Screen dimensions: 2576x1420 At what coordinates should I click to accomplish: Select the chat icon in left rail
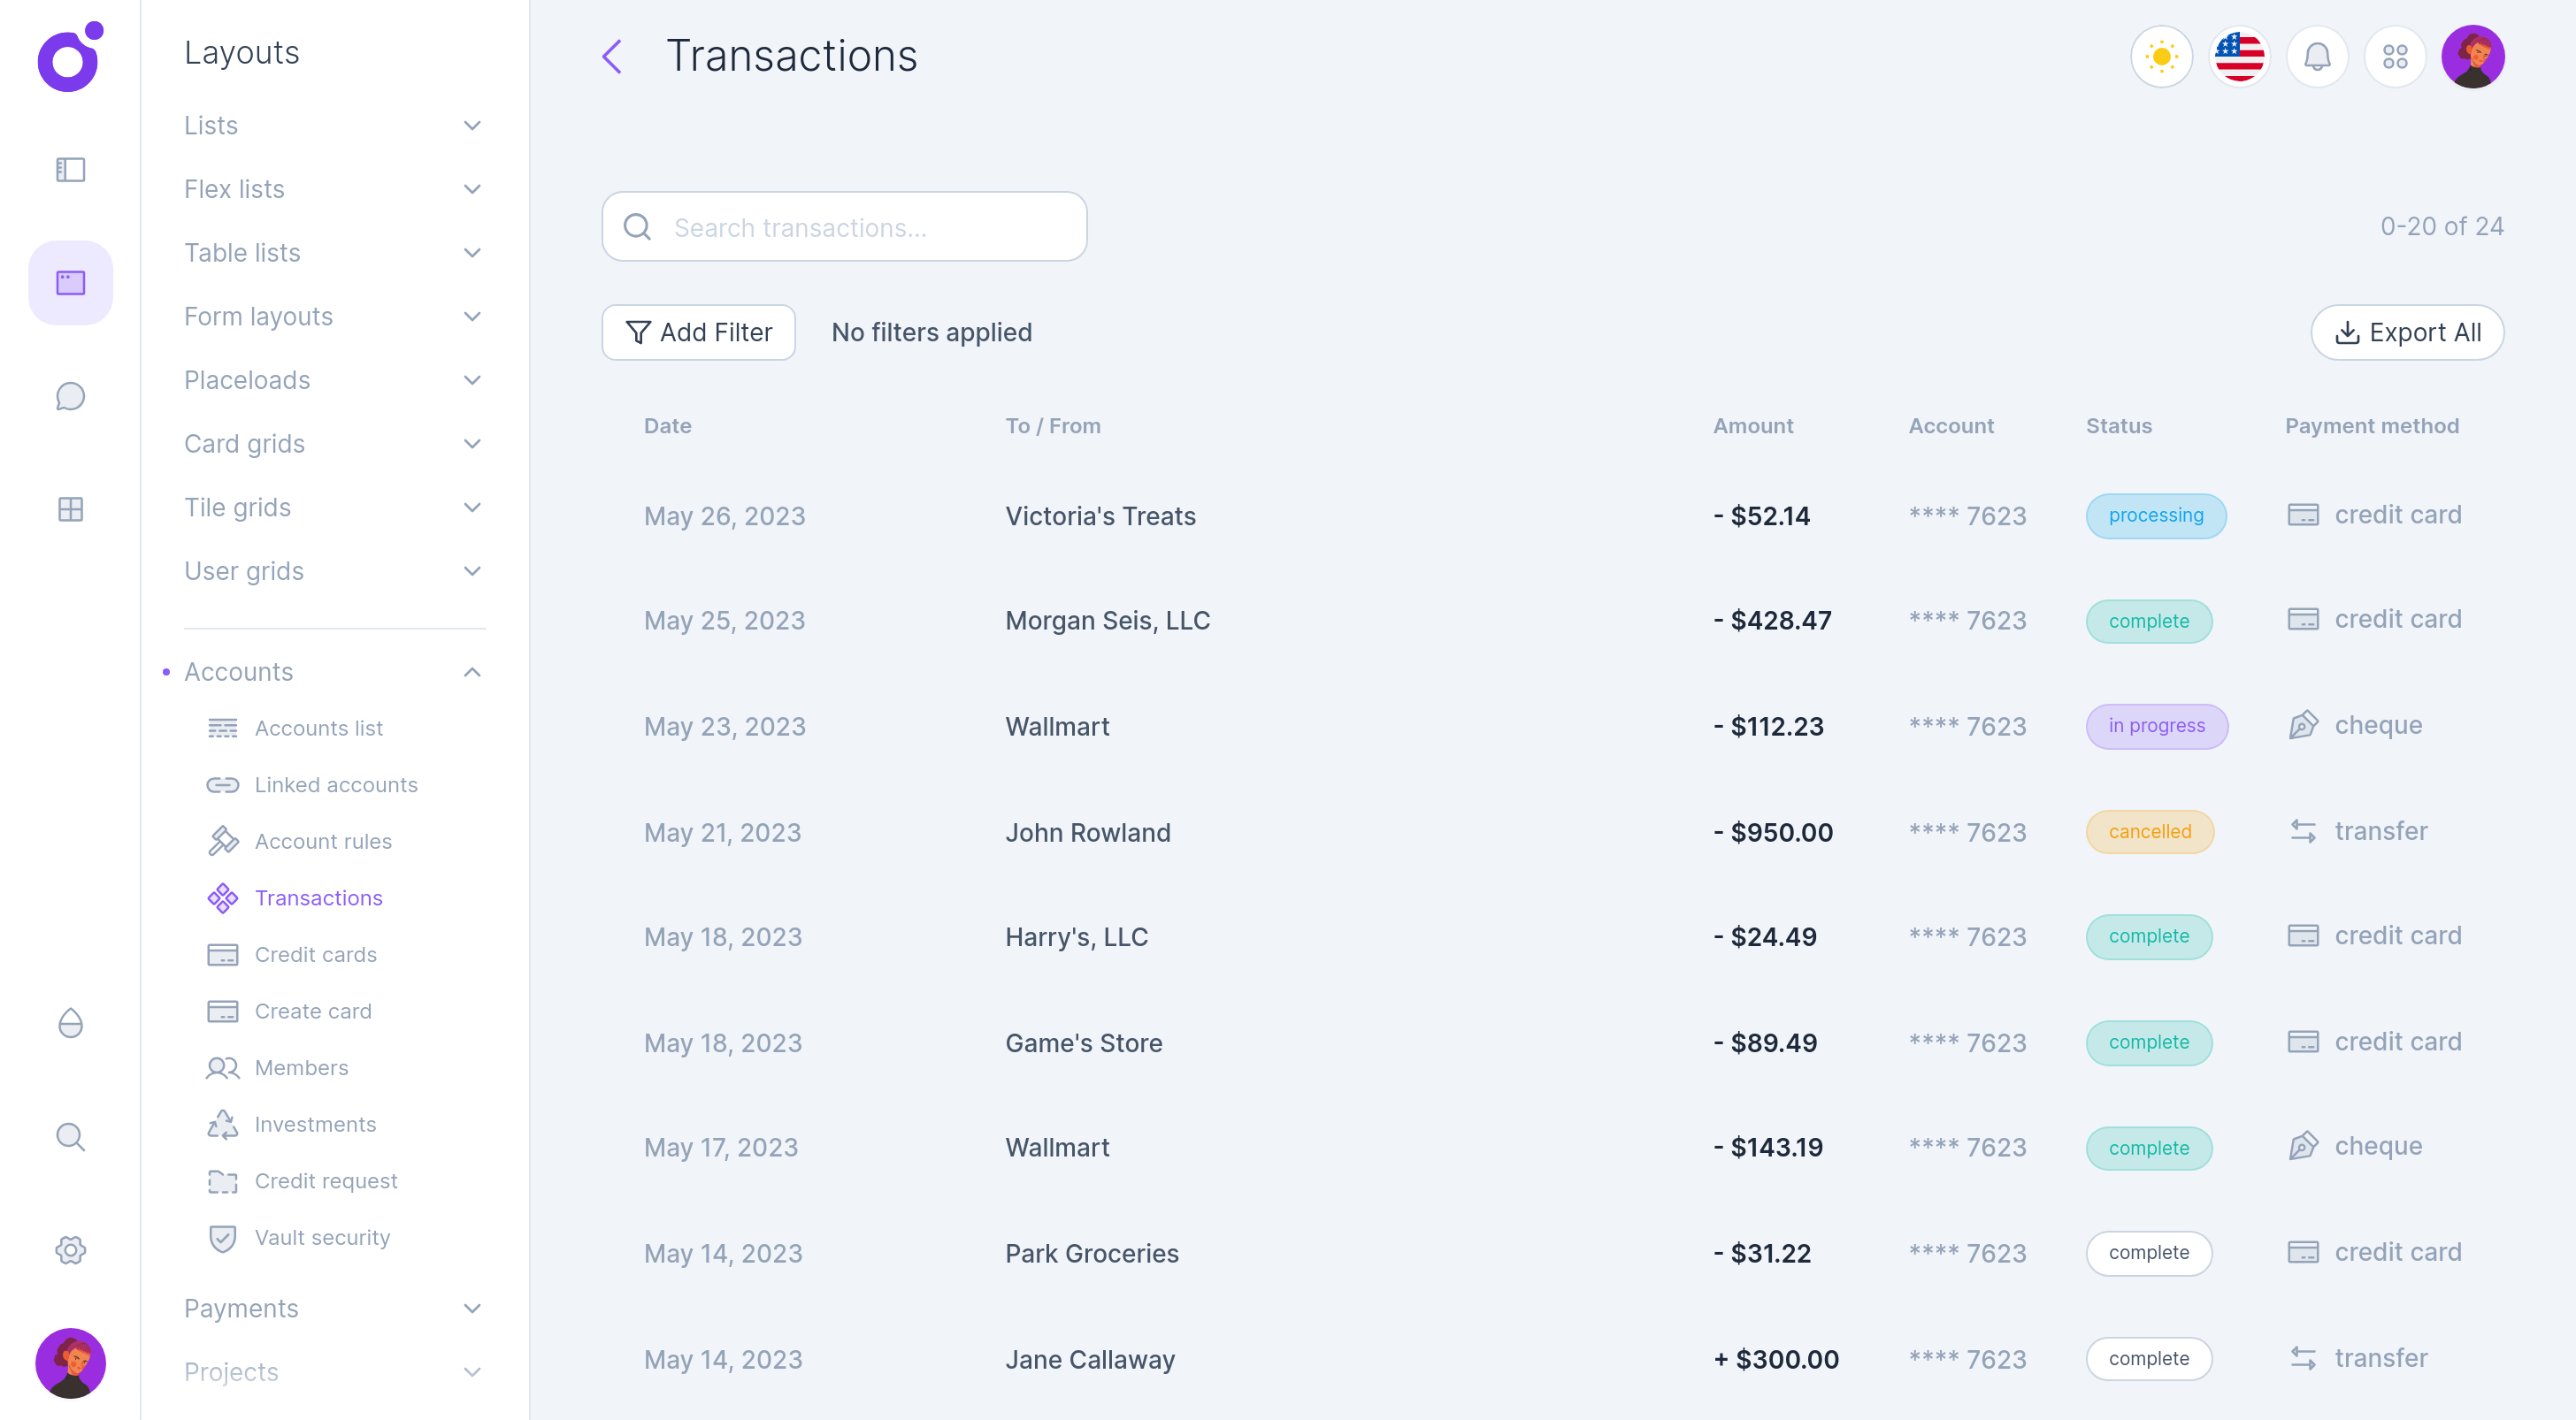[70, 396]
